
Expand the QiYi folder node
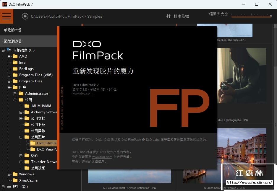21,156
